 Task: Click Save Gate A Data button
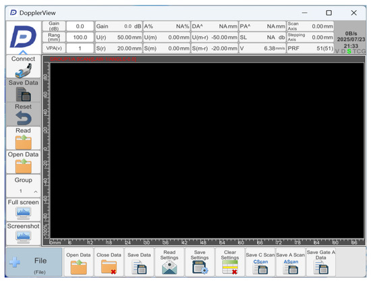(x=321, y=262)
